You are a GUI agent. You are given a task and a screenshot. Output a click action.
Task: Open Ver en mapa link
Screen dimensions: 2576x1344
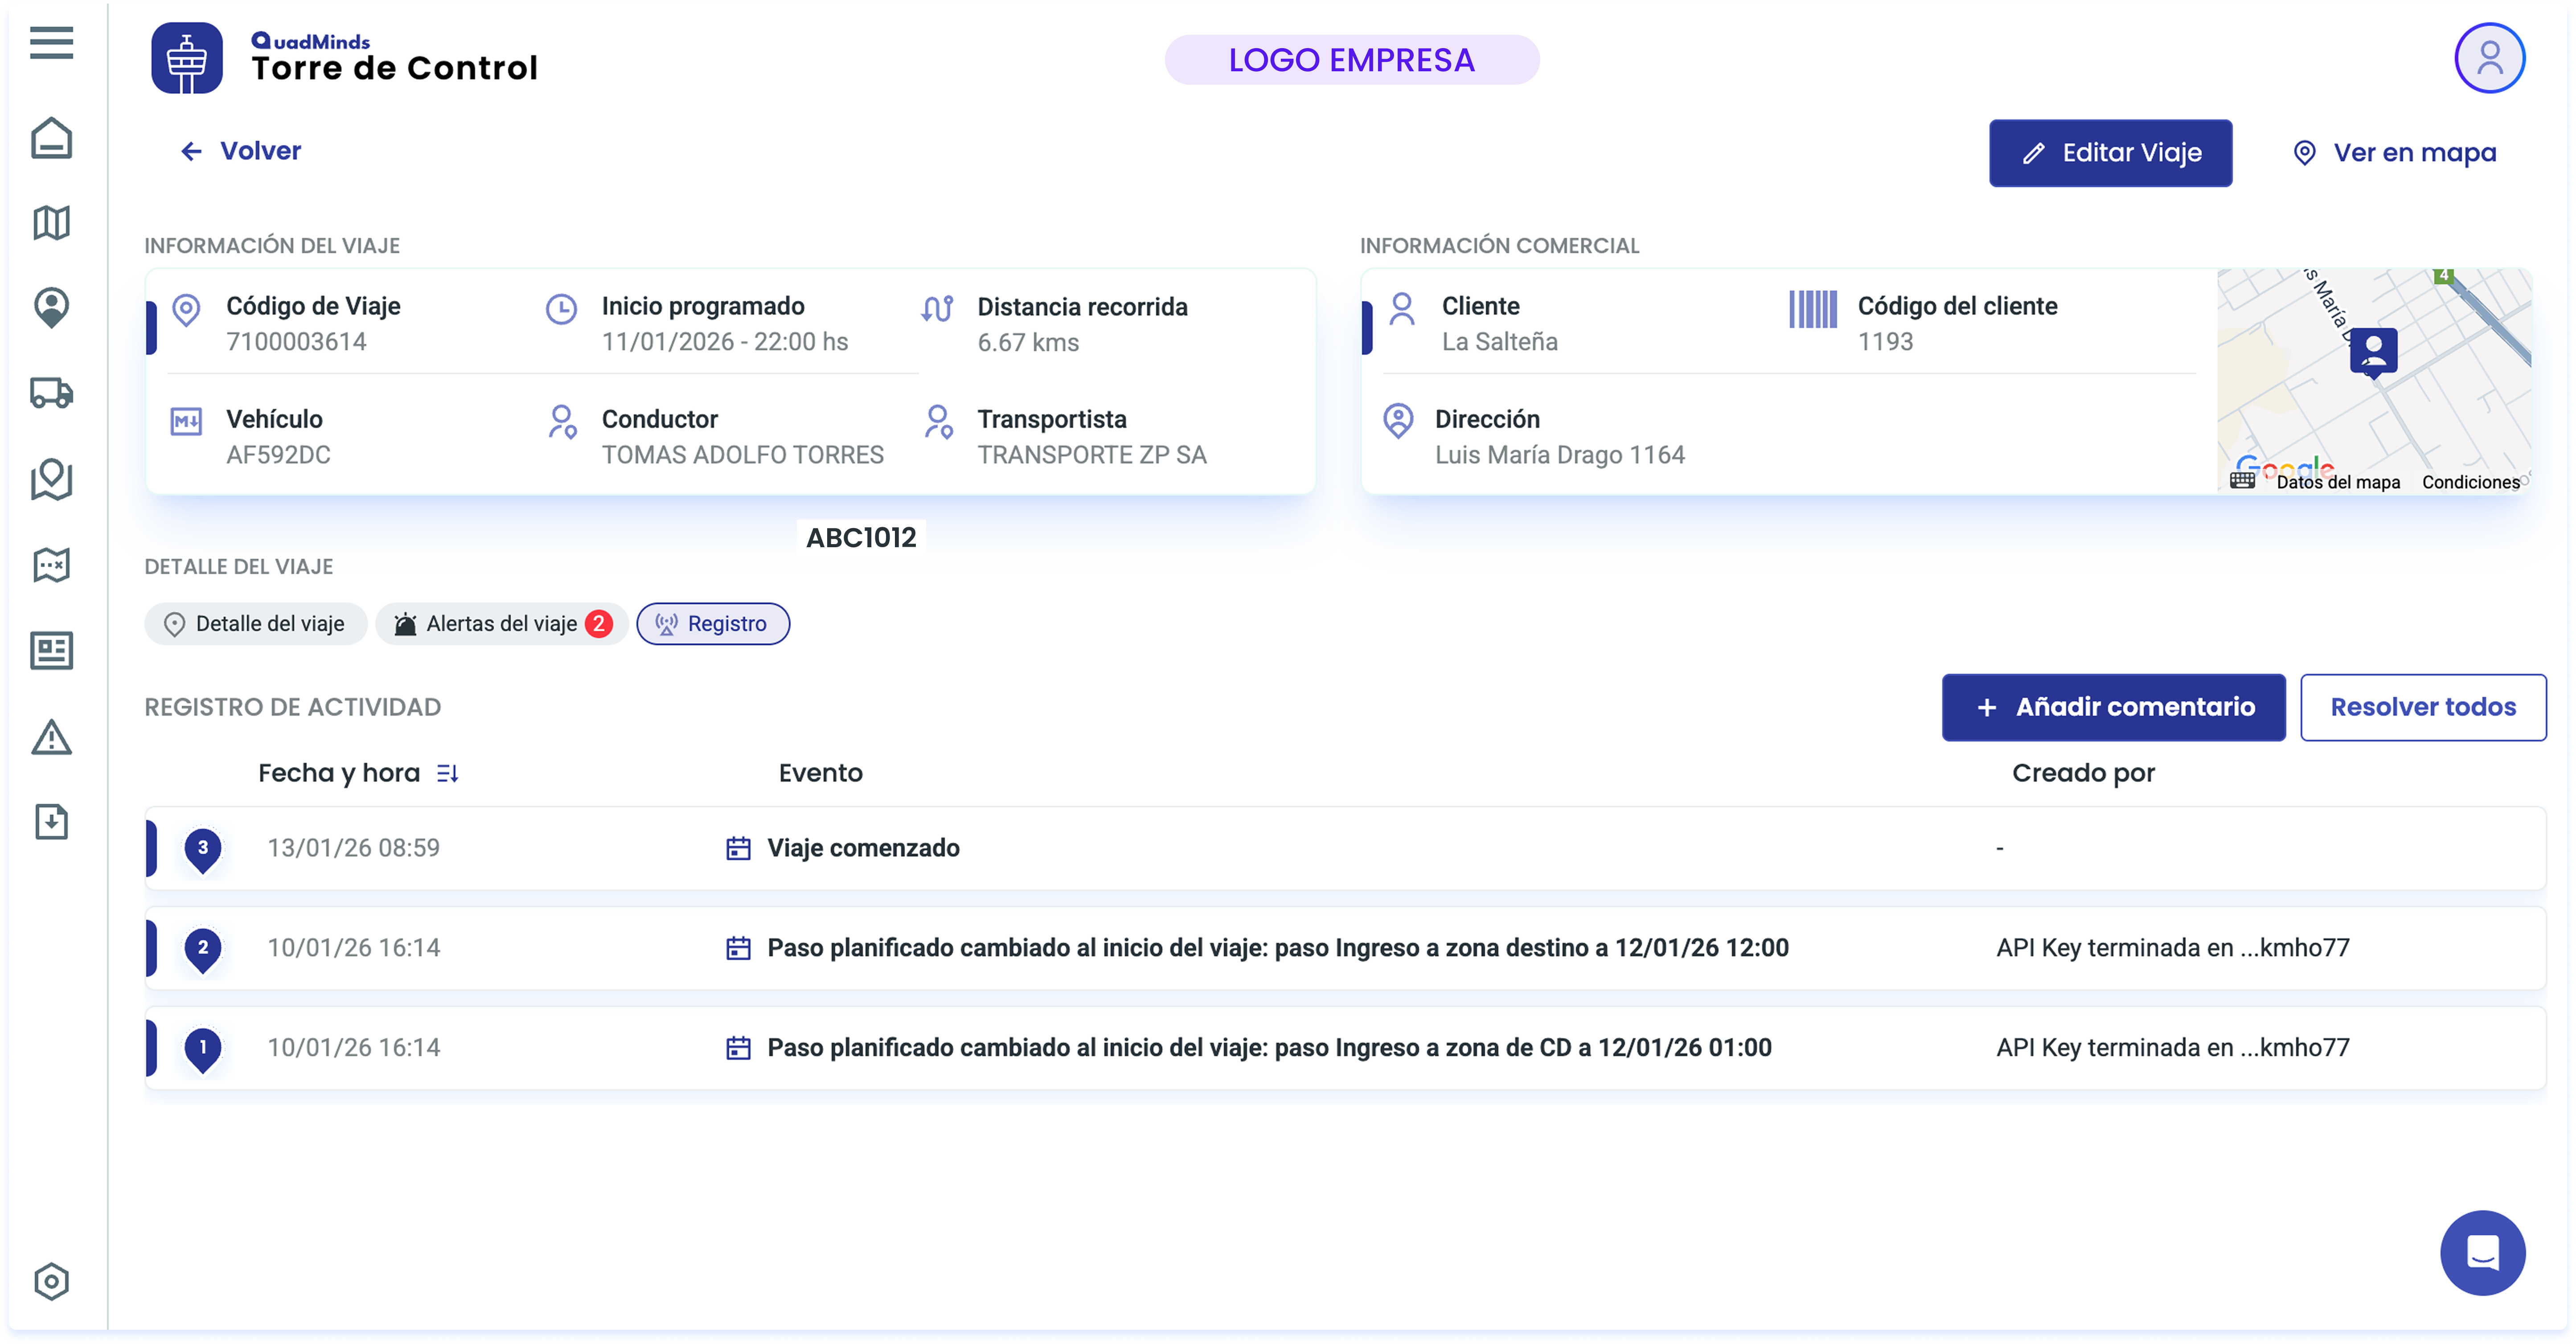point(2394,153)
